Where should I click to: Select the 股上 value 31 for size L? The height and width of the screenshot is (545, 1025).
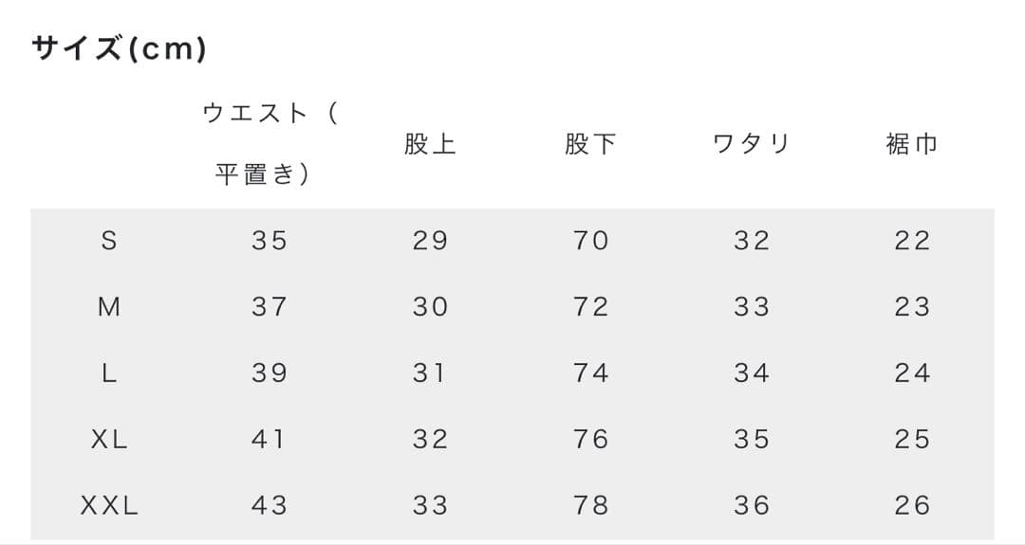pyautogui.click(x=430, y=373)
